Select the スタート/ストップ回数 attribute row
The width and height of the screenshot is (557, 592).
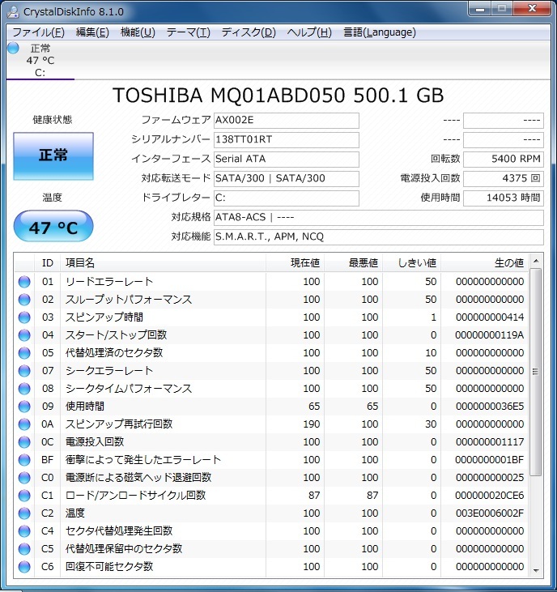271,335
